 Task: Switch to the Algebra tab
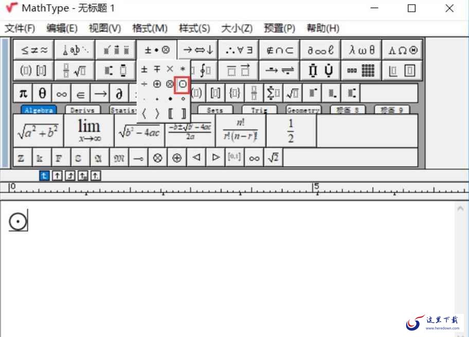(39, 110)
